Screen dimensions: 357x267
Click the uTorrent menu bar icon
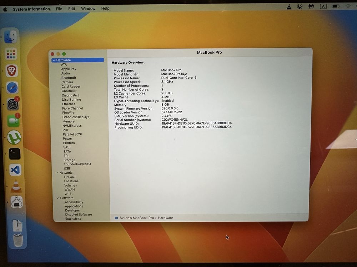point(300,6)
